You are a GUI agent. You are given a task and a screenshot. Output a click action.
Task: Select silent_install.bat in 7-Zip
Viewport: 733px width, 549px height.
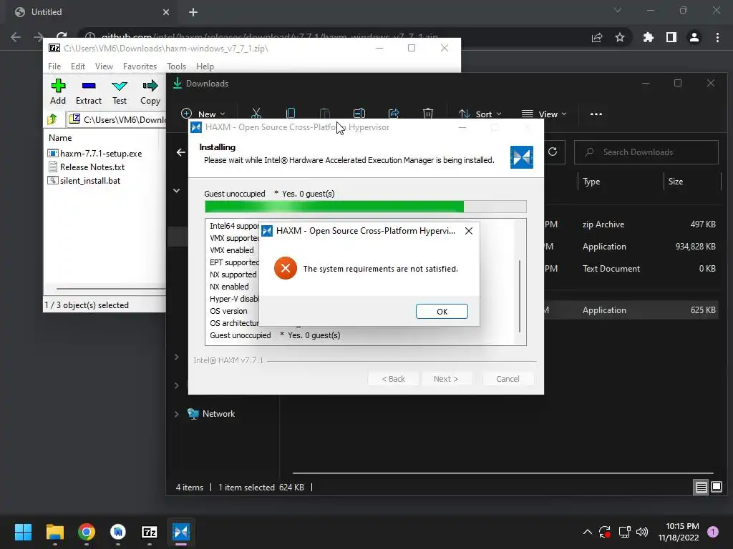[84, 181]
